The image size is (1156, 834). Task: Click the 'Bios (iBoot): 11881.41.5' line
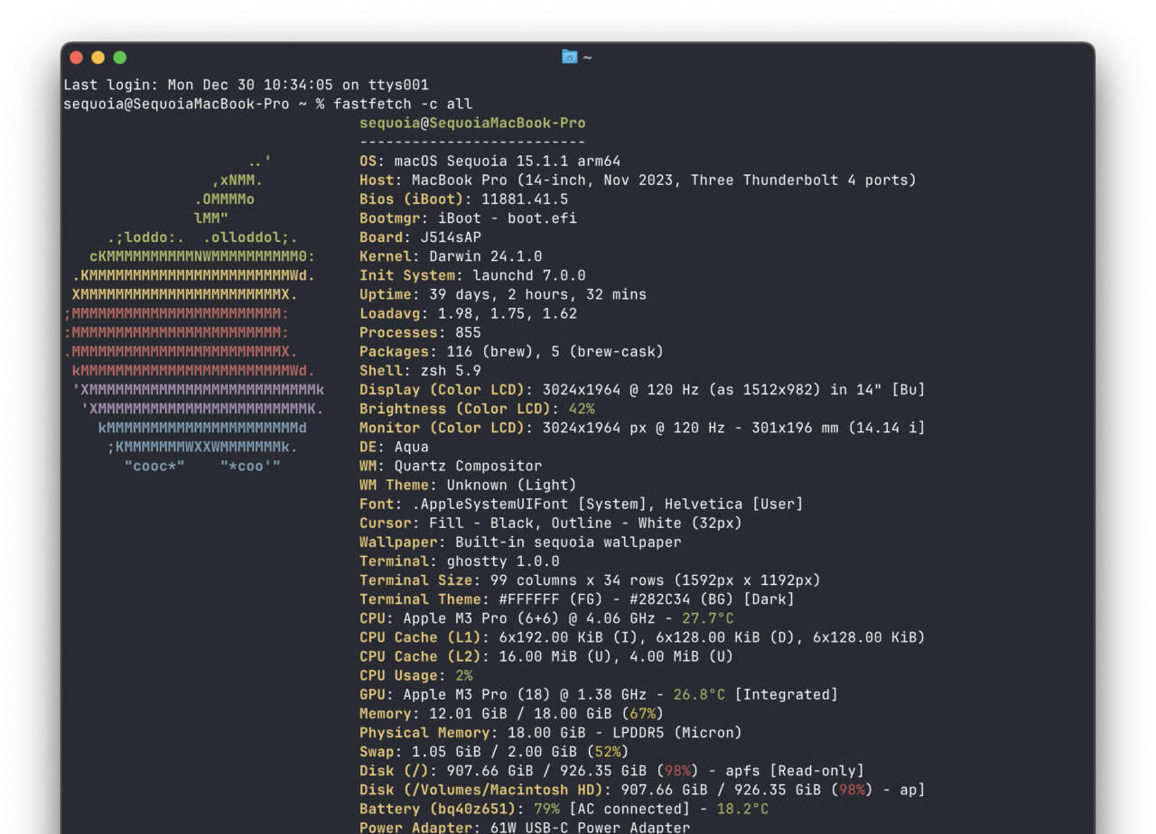(464, 199)
